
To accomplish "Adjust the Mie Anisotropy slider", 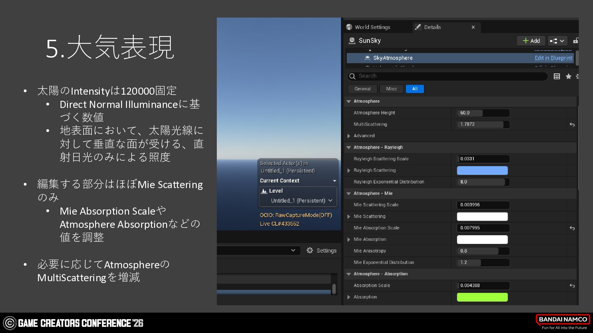I will tap(483, 251).
